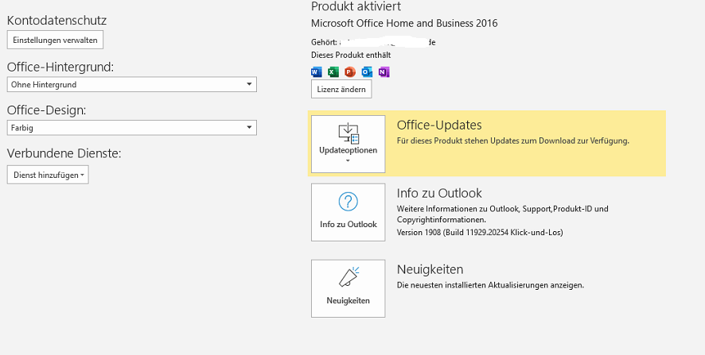Click the Excel app icon
This screenshot has width=705, height=355.
coord(333,71)
